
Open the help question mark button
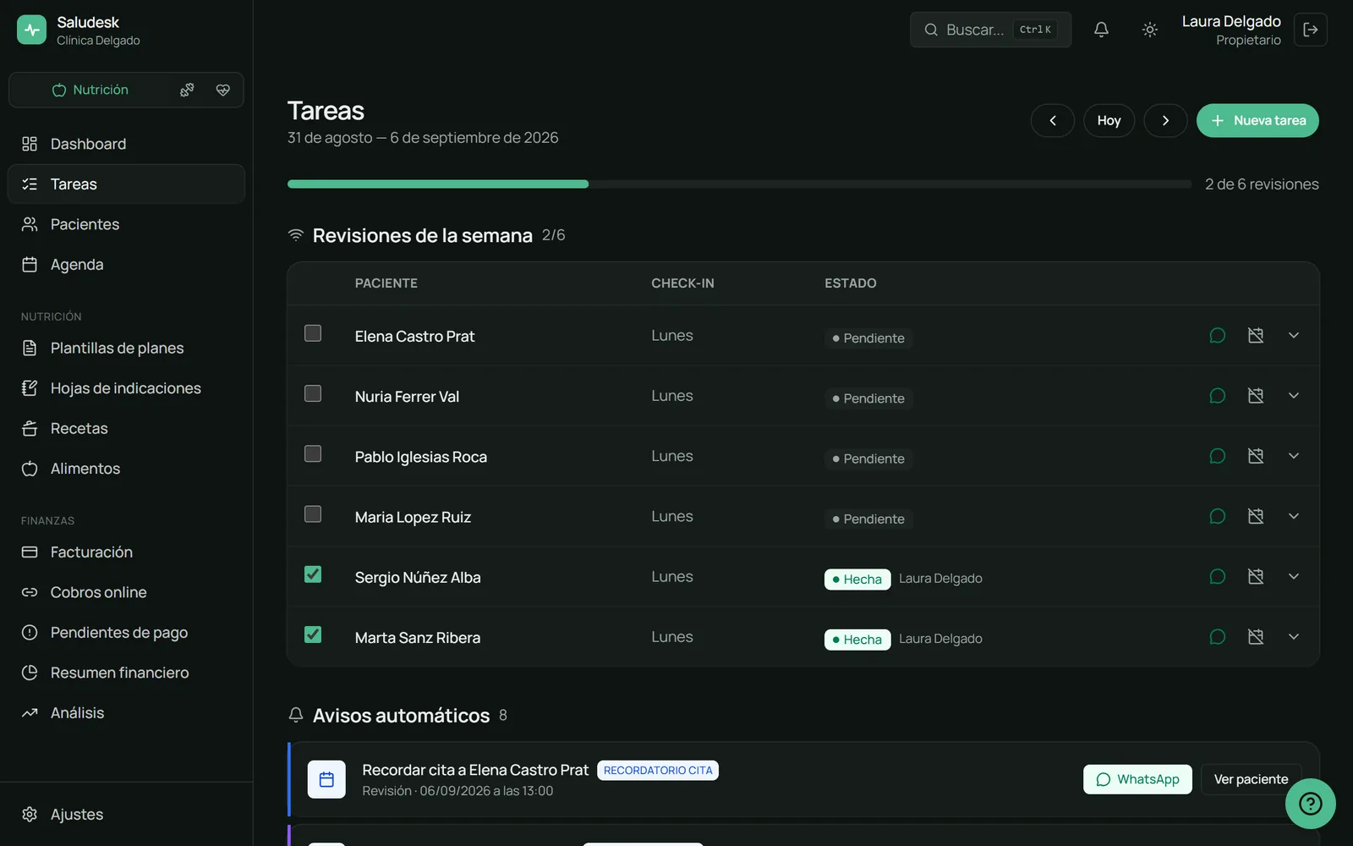tap(1310, 803)
